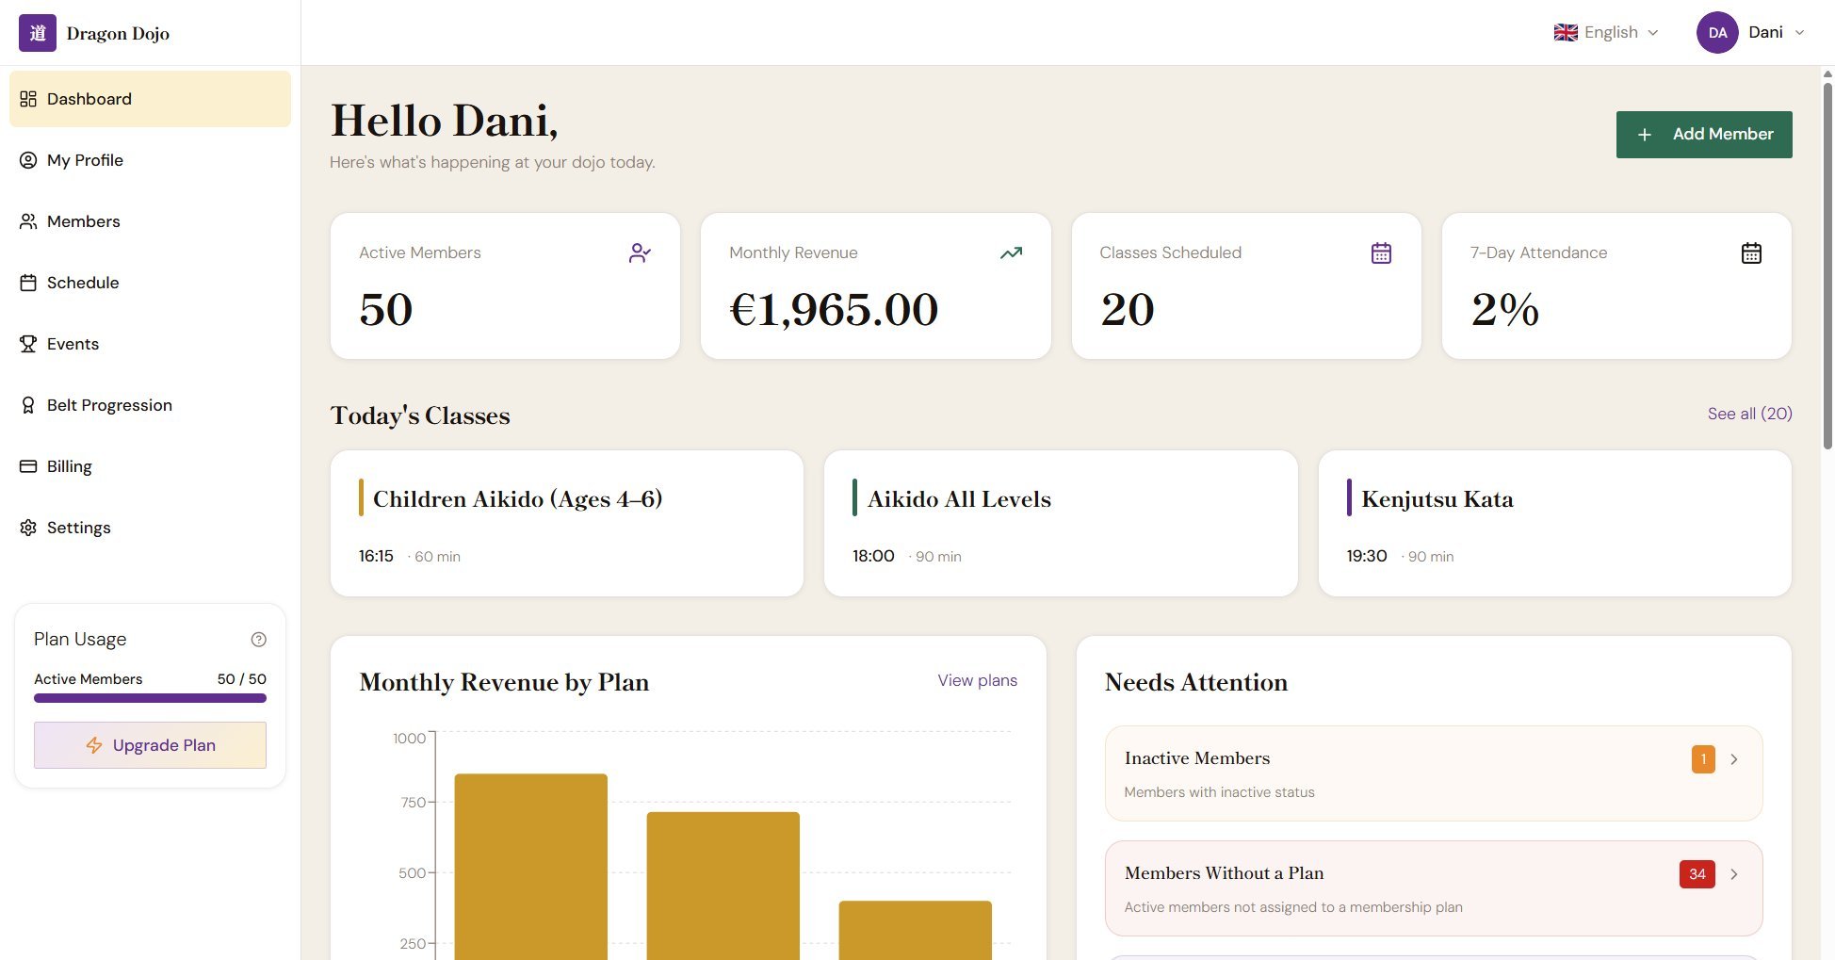Click the 50 / 50 usage count
Image resolution: width=1835 pixels, height=960 pixels.
point(242,679)
